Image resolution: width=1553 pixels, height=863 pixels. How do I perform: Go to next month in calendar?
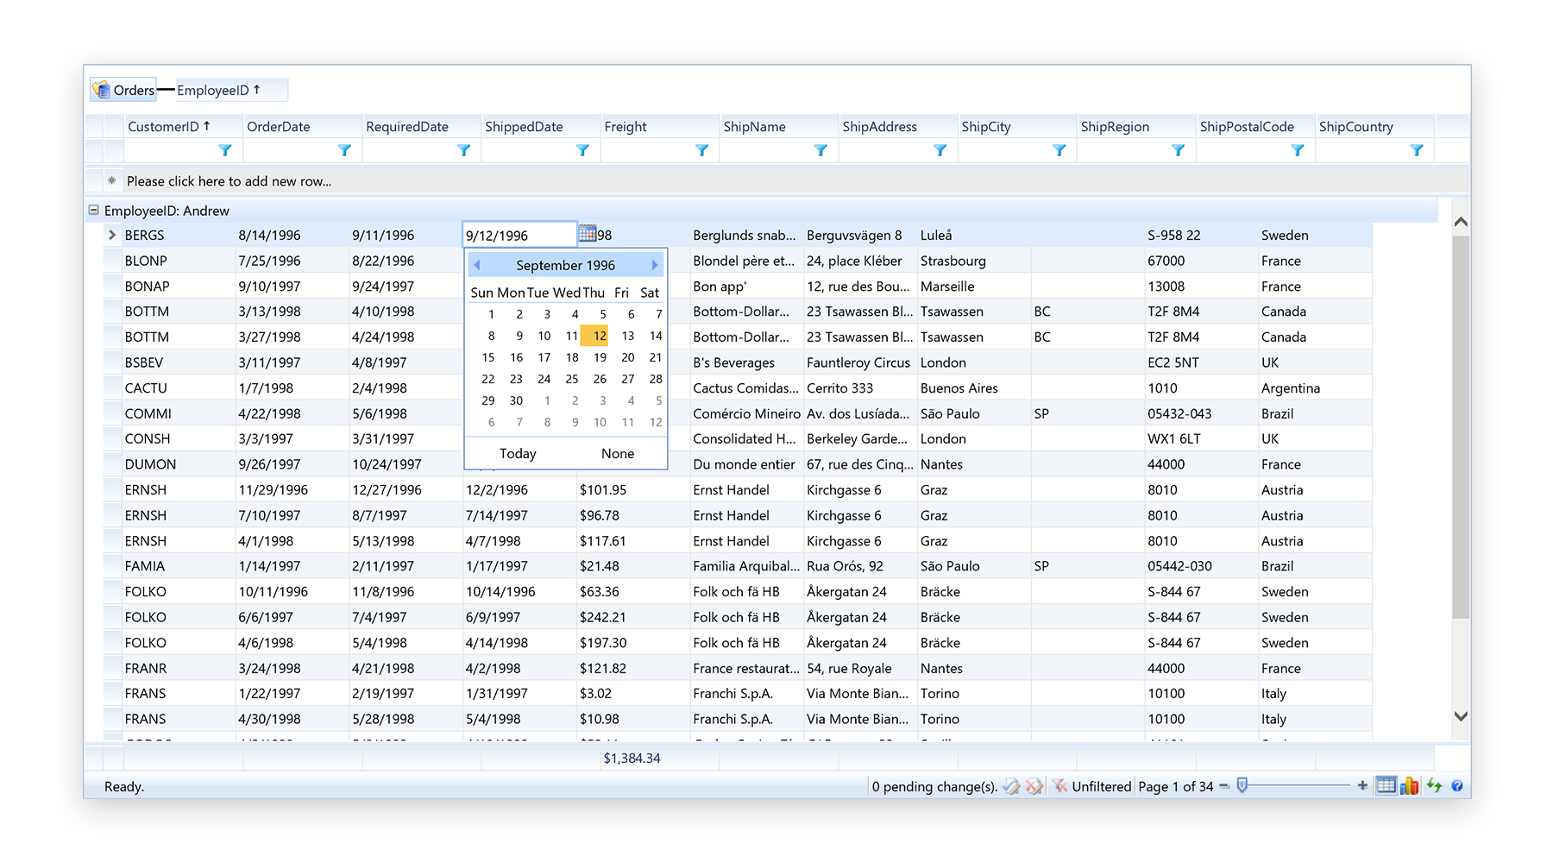coord(655,265)
